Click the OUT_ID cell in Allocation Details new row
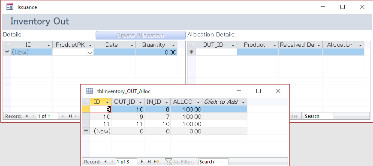Screen dimensions: 373x166 pyautogui.click(x=216, y=52)
